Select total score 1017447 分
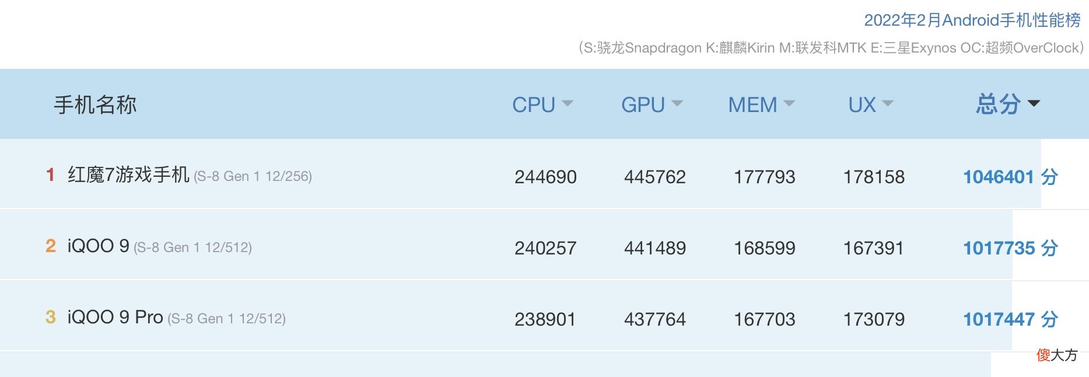Image resolution: width=1089 pixels, height=377 pixels. 1010,319
